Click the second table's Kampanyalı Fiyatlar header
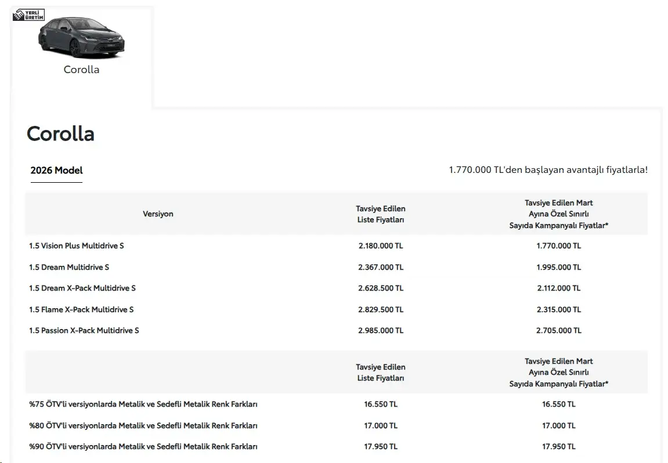668x463 pixels. point(558,372)
